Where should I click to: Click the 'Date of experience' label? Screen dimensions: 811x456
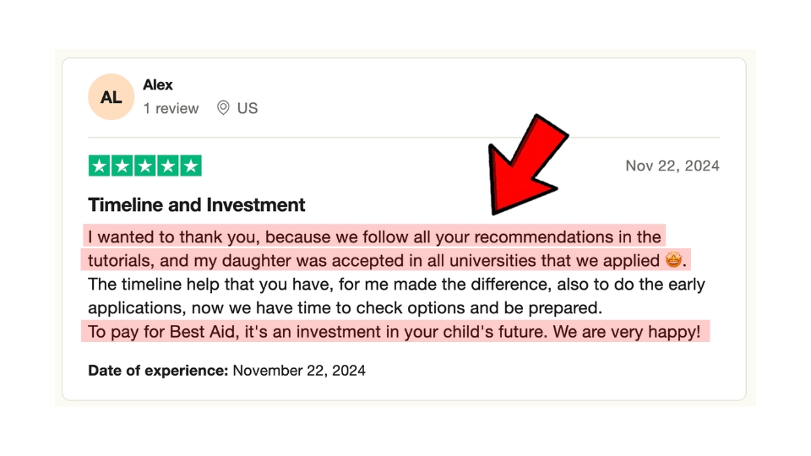(158, 371)
